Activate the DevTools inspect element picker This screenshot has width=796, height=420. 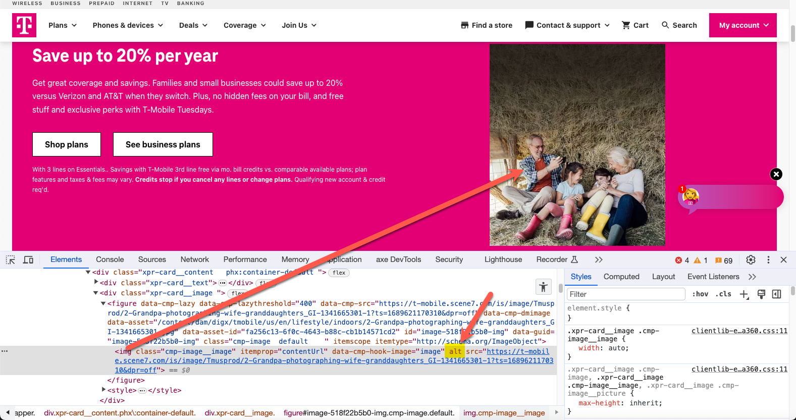(11, 259)
